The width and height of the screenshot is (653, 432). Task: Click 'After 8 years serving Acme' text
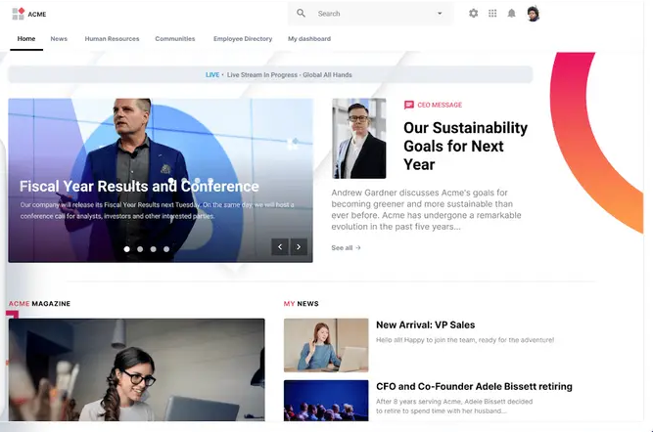tap(454, 406)
